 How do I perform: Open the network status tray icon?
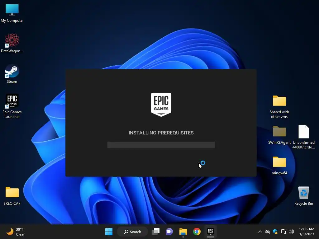(283, 232)
